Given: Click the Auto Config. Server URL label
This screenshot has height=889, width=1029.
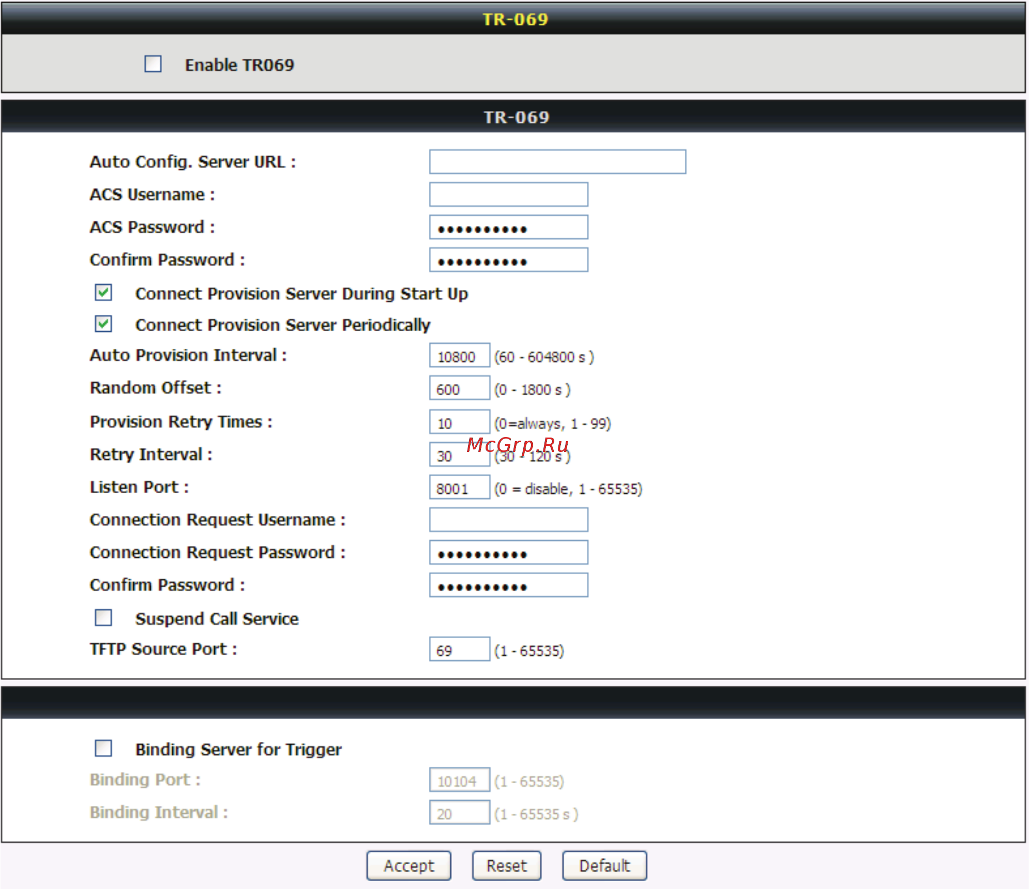Looking at the screenshot, I should tap(193, 162).
